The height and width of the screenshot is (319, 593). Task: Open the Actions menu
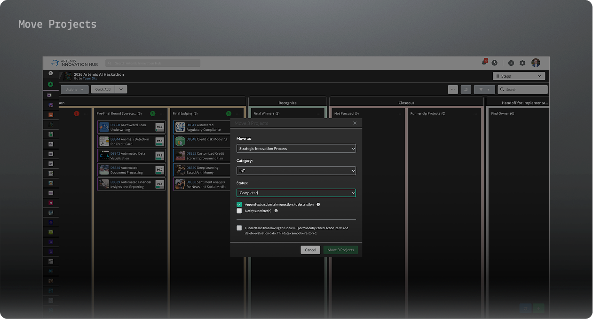click(74, 89)
